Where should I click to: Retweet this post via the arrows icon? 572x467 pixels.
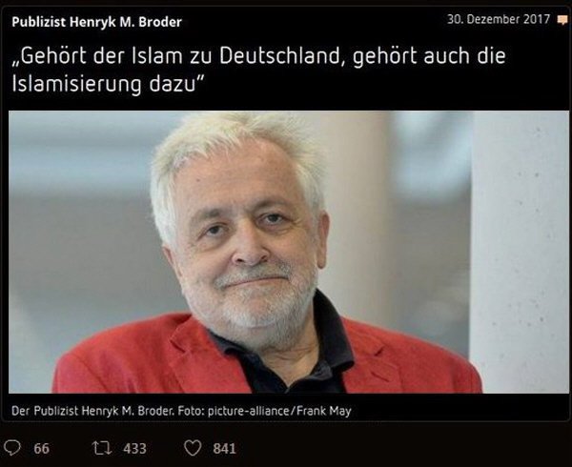coord(101,448)
